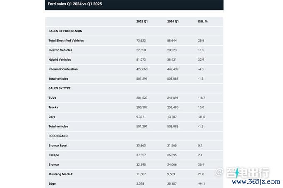Click the 'Hybrid Vehicles' row label
This screenshot has height=188, width=283.
point(60,59)
